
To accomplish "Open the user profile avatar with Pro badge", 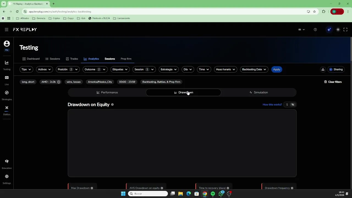I will pyautogui.click(x=7, y=44).
